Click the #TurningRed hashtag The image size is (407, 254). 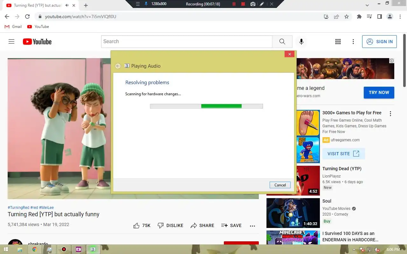click(18, 208)
